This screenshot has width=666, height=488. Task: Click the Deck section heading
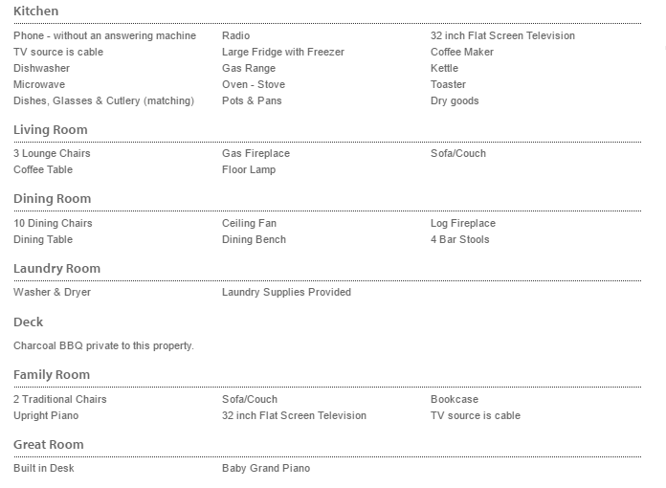click(28, 322)
